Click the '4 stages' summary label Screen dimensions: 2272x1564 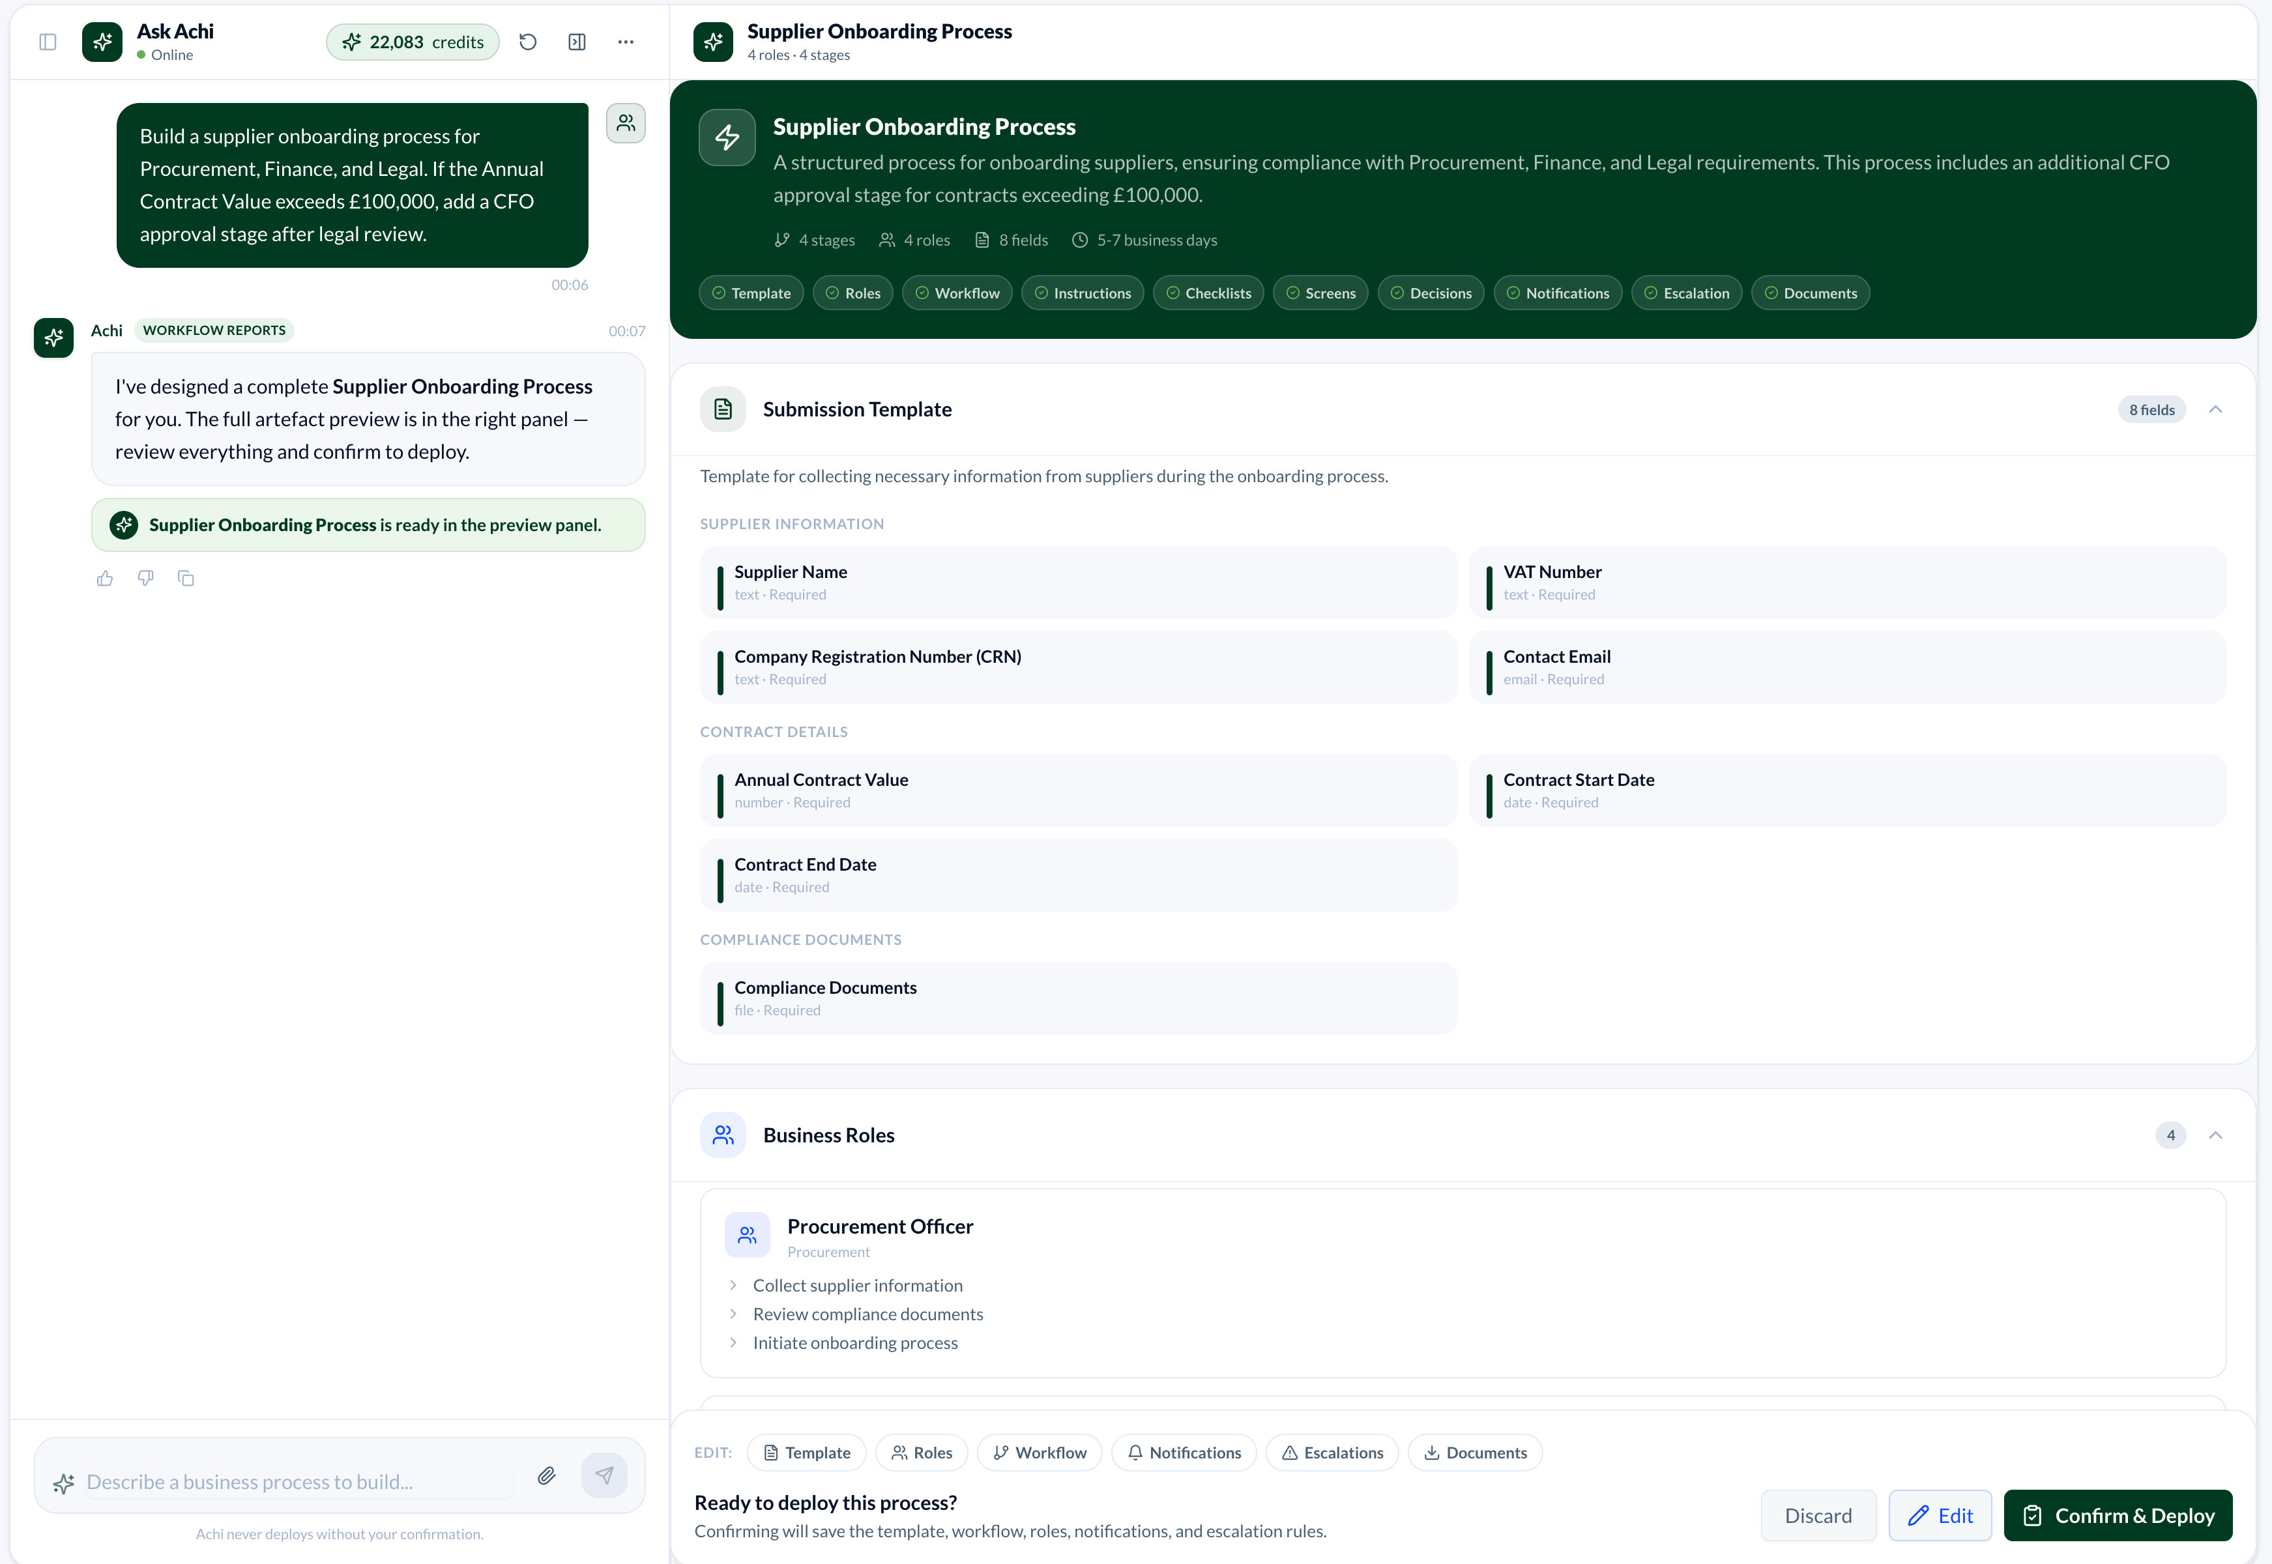coord(815,241)
